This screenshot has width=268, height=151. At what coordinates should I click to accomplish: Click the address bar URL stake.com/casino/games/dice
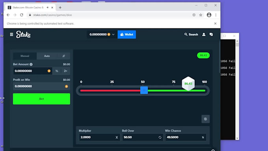[52, 15]
